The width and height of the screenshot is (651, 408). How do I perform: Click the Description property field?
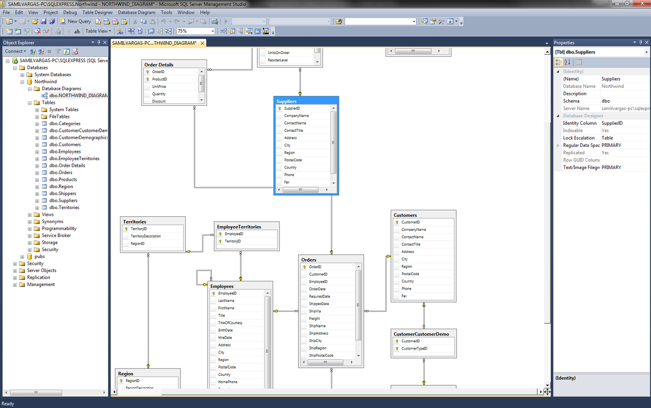pos(625,94)
